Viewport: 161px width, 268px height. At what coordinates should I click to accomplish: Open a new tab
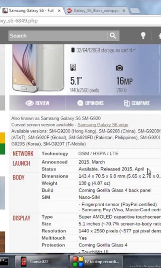[x=135, y=11]
